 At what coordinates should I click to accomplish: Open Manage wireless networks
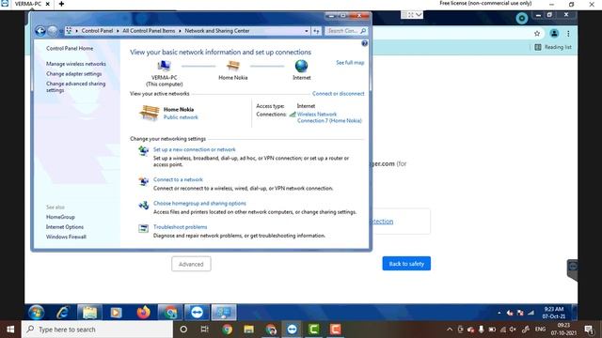pos(76,64)
